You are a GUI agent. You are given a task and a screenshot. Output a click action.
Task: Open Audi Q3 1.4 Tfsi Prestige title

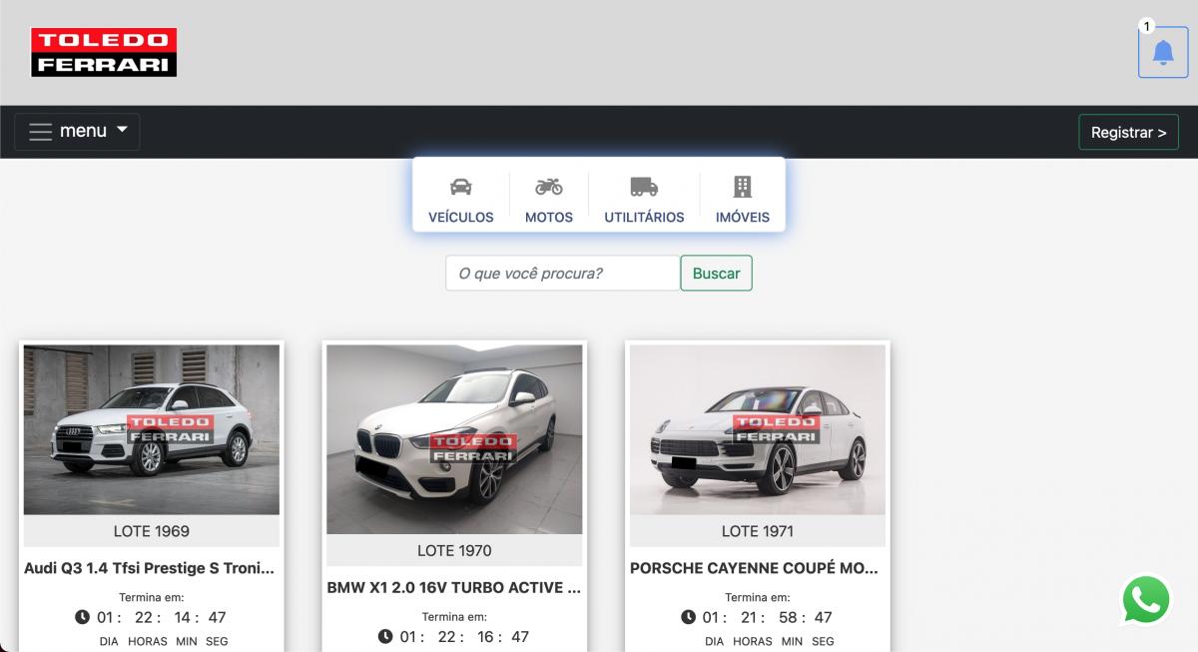coord(149,568)
